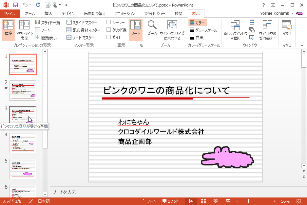This screenshot has width=307, height=205.
Task: Switch to 画面切り替え tab
Action: coord(94,13)
